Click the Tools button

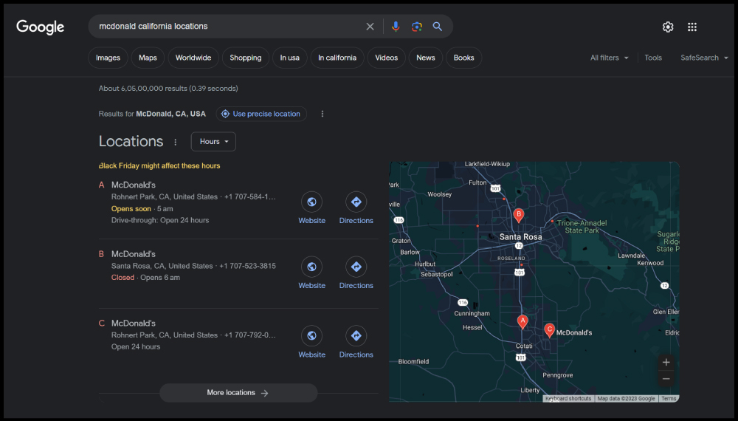653,58
